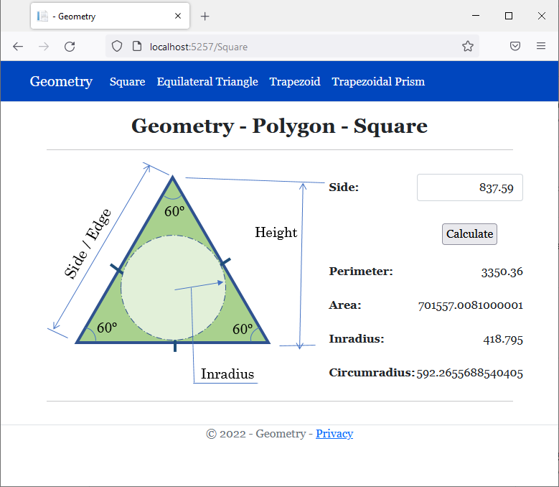The height and width of the screenshot is (487, 559).
Task: Bookmark this page with the star icon
Action: coord(468,47)
